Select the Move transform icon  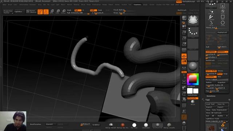[52, 11]
